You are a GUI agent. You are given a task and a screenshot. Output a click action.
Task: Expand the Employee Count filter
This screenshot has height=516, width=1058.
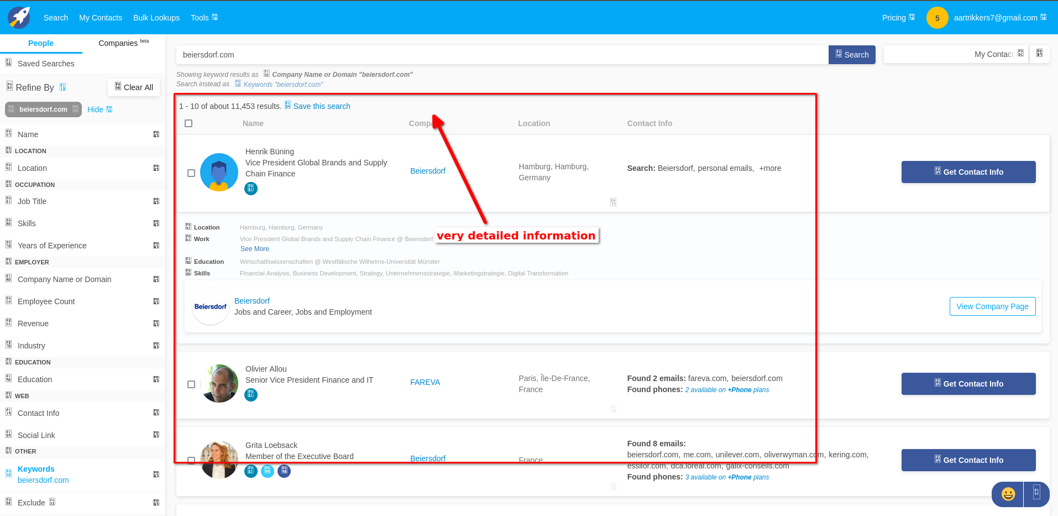[x=83, y=301]
